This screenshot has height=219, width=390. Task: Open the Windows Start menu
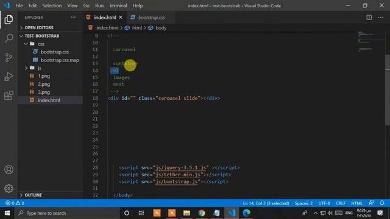pyautogui.click(x=7, y=213)
